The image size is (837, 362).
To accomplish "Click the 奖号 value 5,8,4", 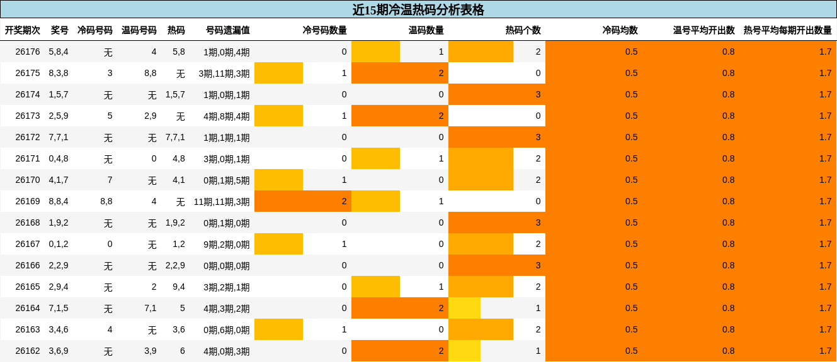I will click(x=59, y=52).
